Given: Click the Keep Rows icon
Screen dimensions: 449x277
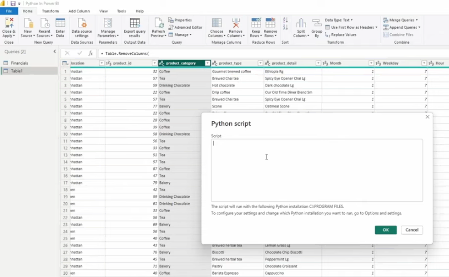Looking at the screenshot, I should coord(256,23).
